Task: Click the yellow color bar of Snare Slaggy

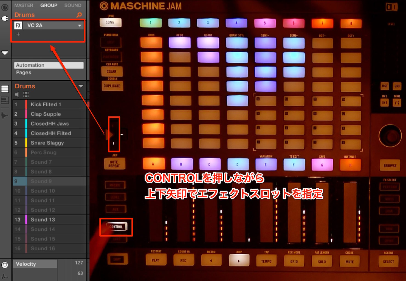Action: pos(26,143)
